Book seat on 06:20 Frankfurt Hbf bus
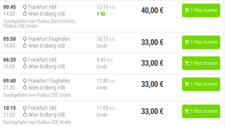 click(x=201, y=63)
